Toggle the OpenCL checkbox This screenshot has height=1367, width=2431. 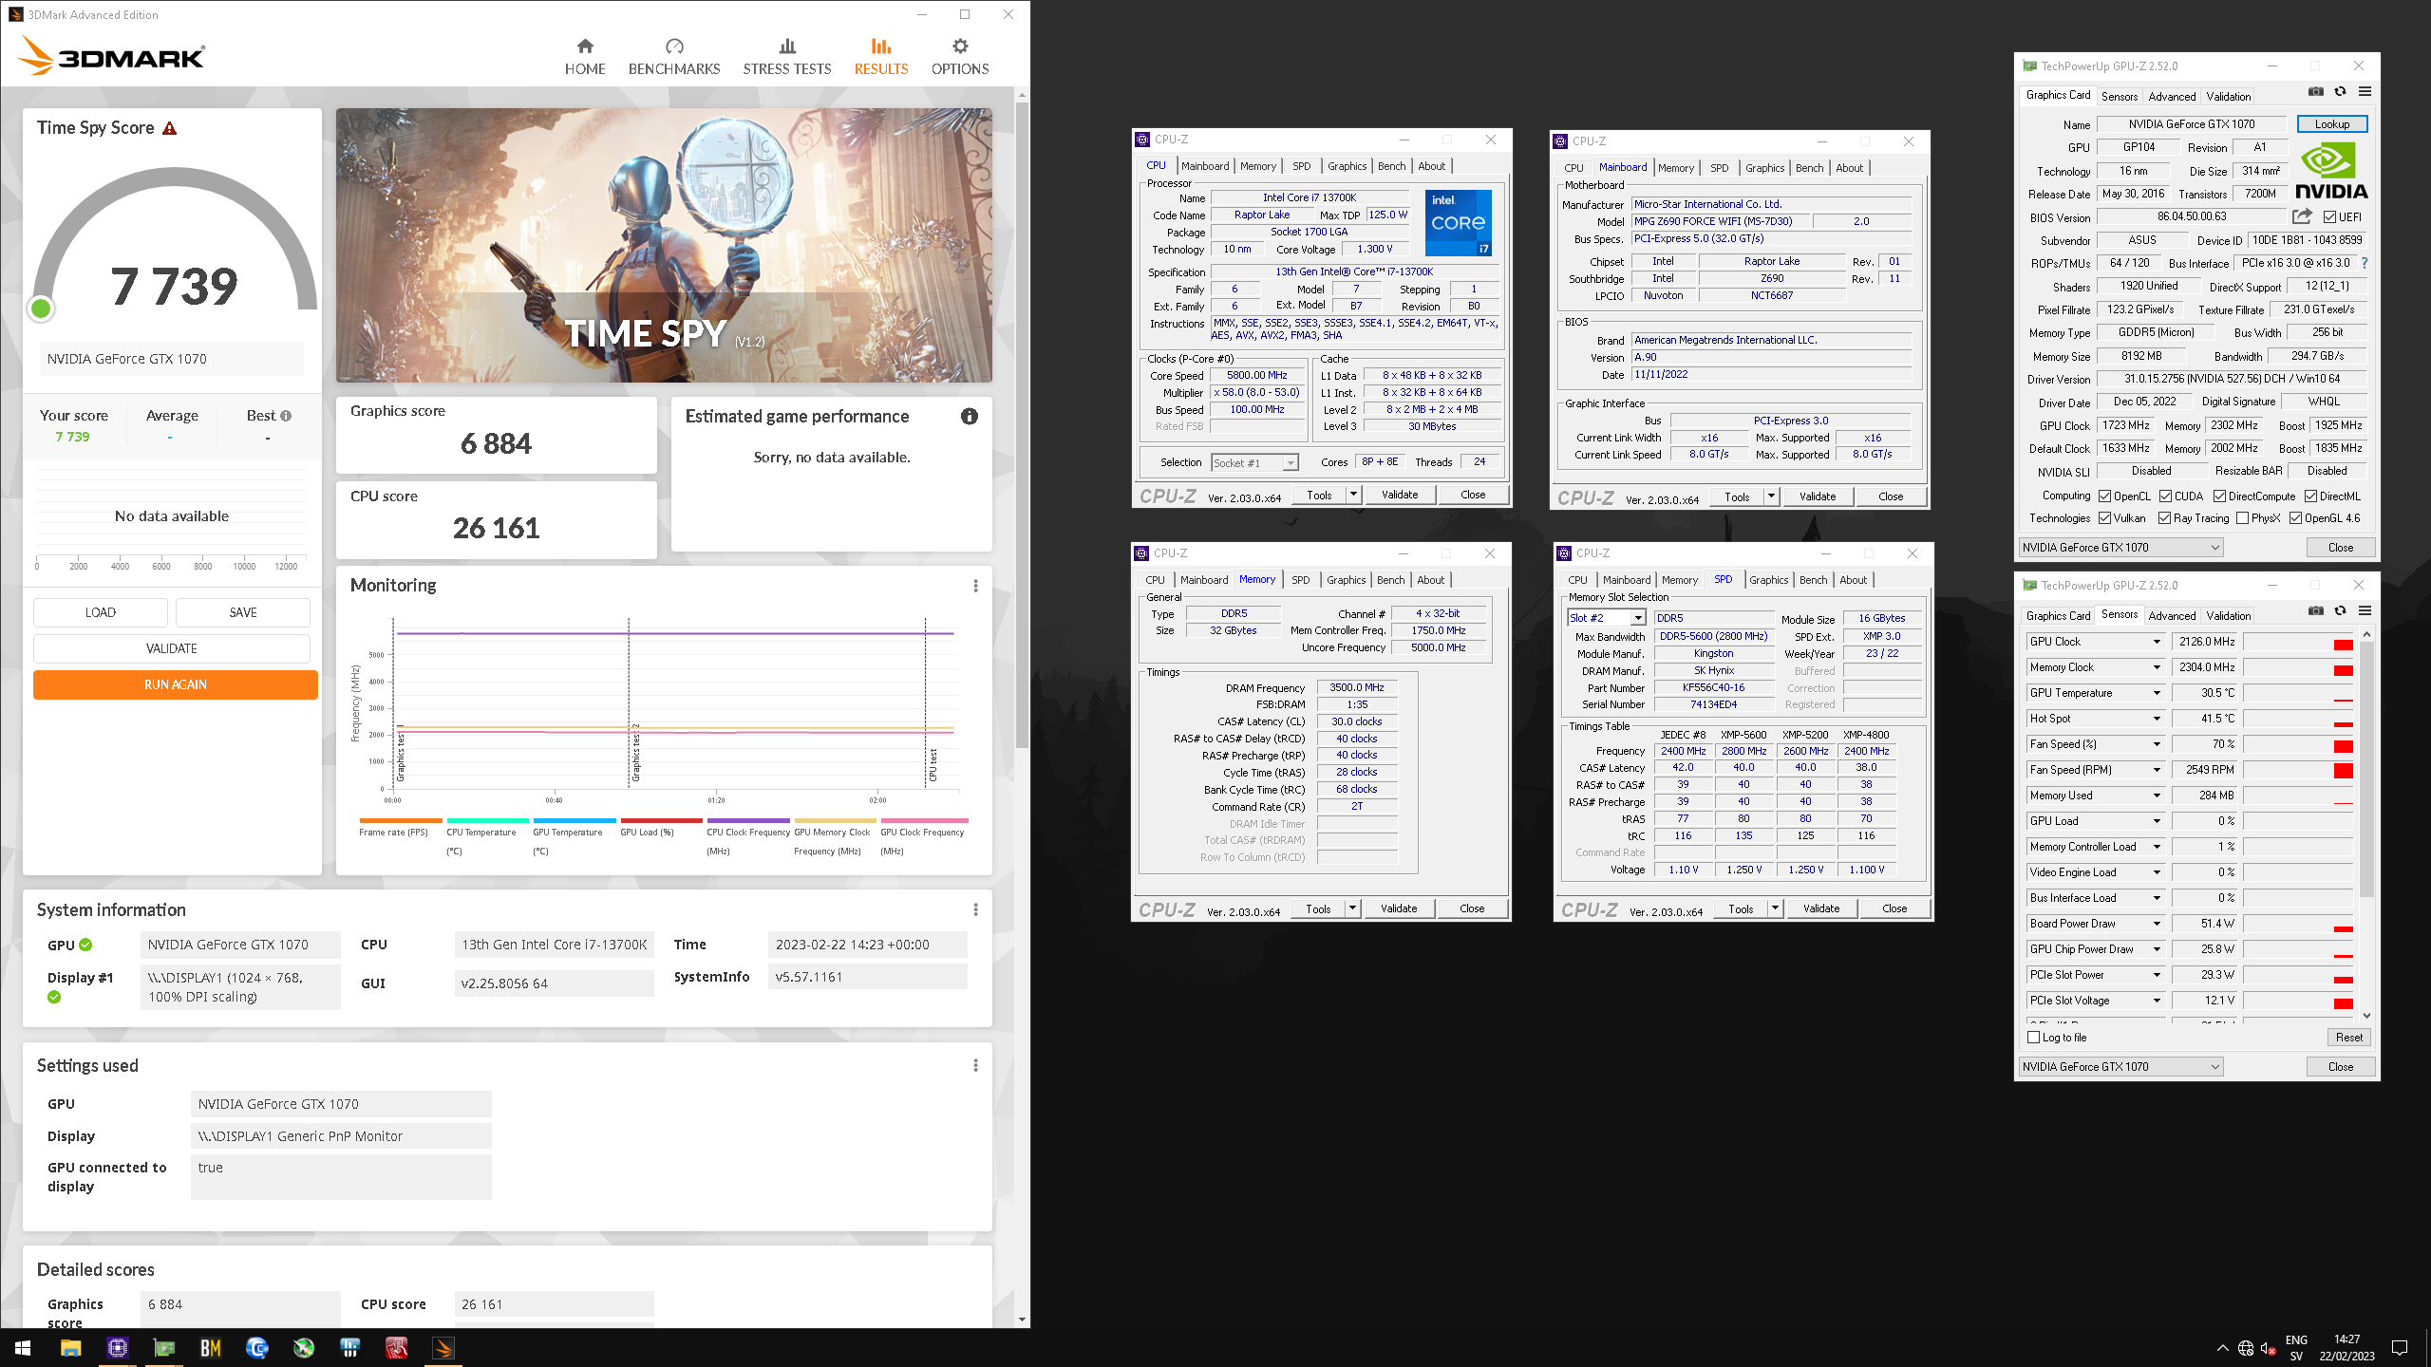2105,496
